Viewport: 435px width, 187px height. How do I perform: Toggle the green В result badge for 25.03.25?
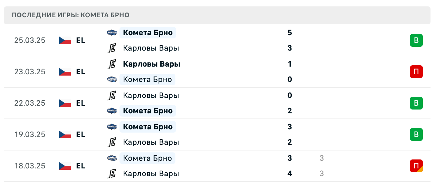tap(416, 40)
